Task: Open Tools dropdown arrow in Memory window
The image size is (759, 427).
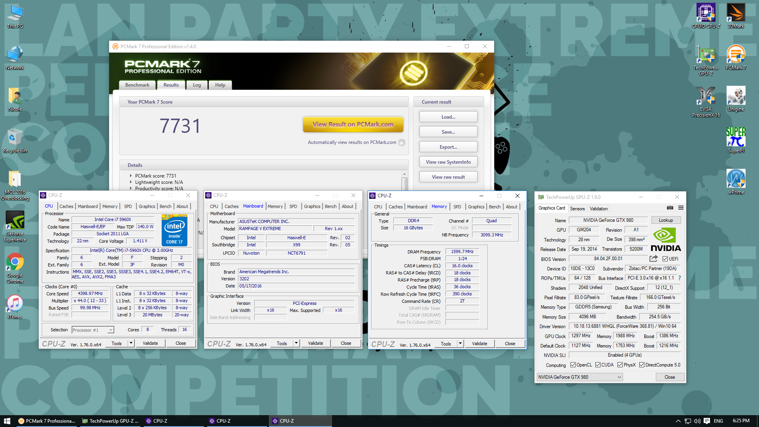Action: coord(460,344)
